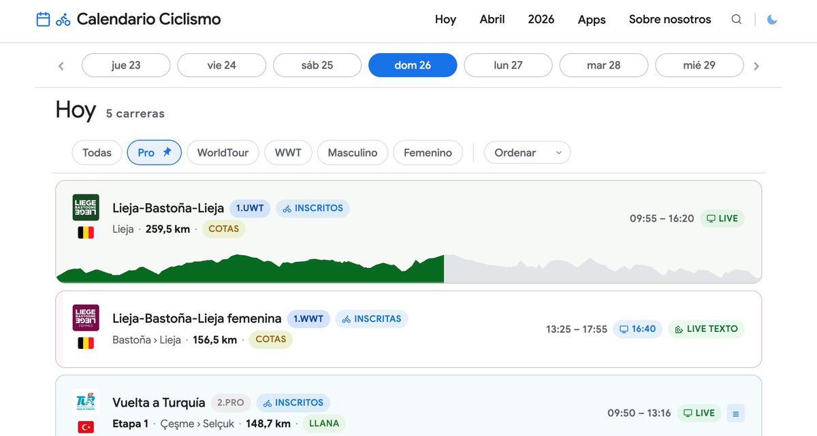Click LIVE TEXTO badge
This screenshot has width=817, height=436.
tap(706, 329)
